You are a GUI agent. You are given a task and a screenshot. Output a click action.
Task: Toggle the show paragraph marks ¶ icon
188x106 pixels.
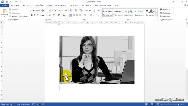coord(99,11)
